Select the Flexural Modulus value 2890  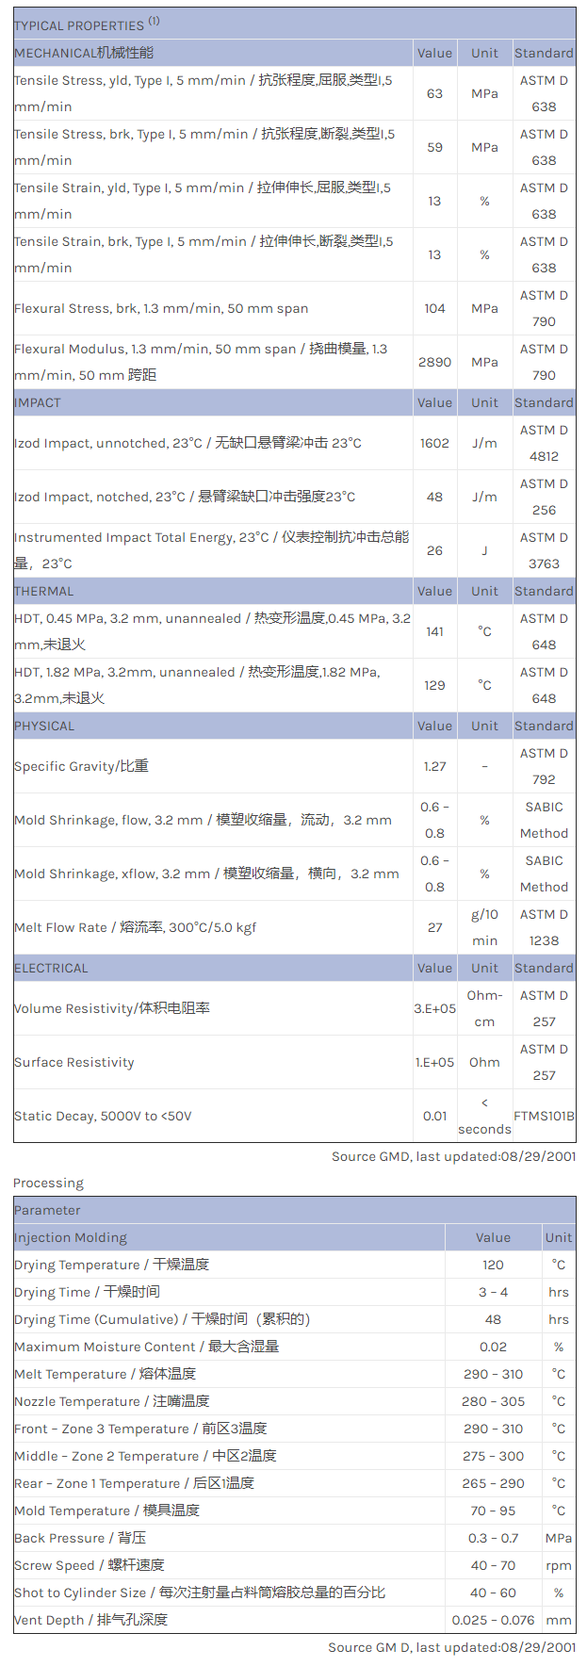(x=434, y=362)
